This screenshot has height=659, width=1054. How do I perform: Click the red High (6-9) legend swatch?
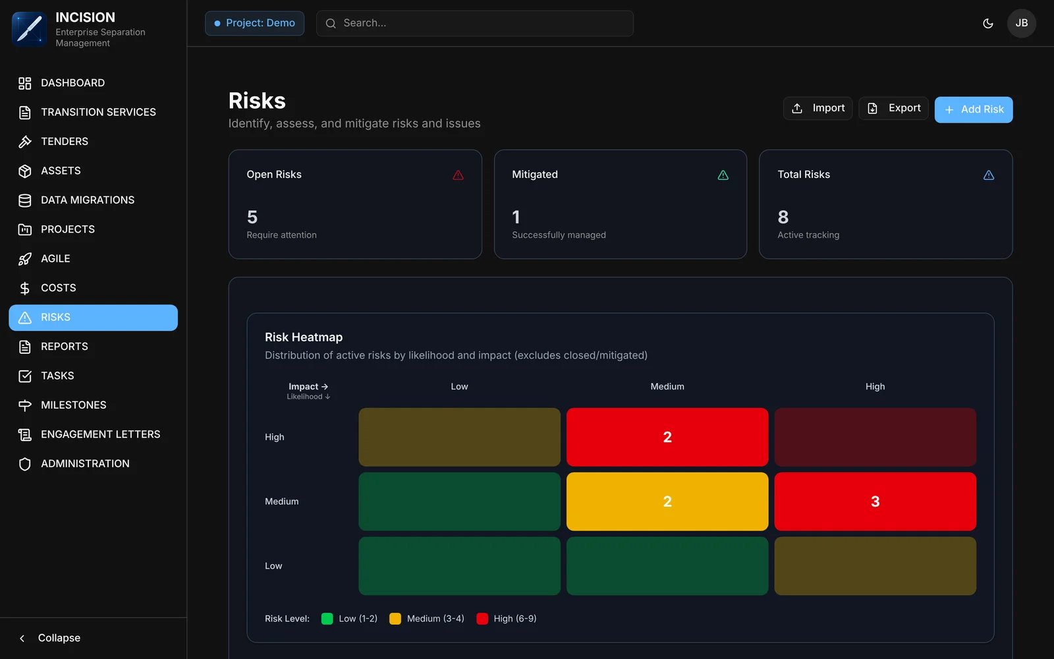tap(482, 619)
